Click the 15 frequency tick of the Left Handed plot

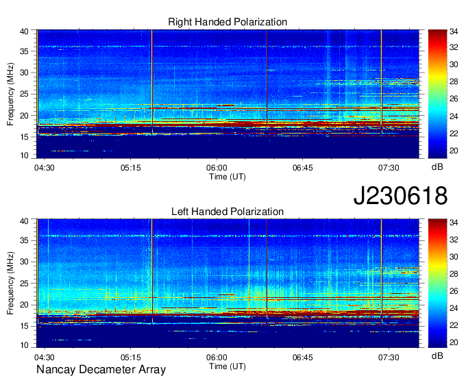click(24, 326)
